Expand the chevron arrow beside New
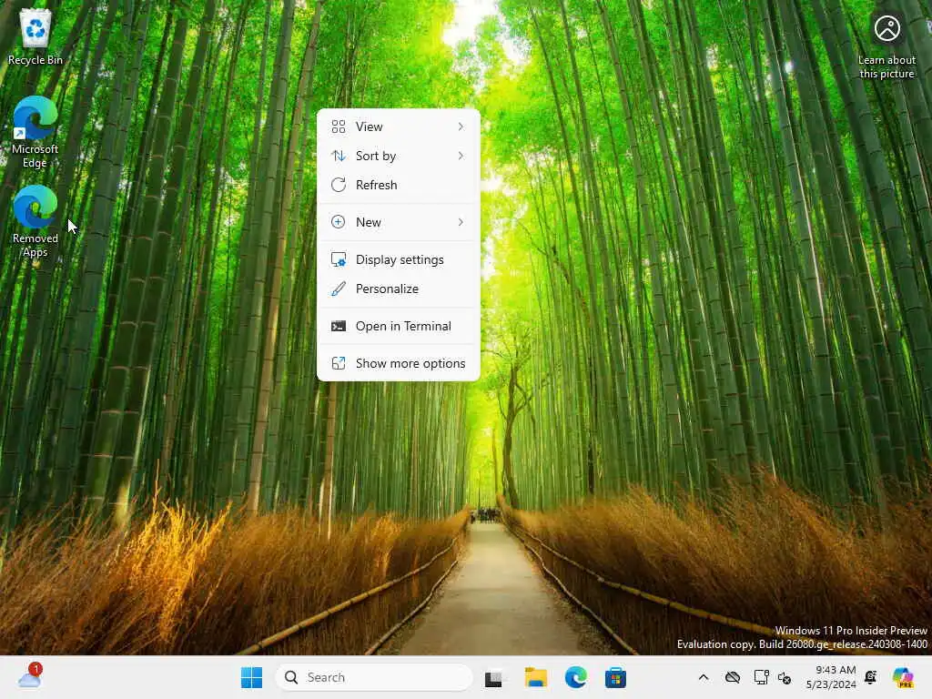This screenshot has height=699, width=932. pos(461,222)
